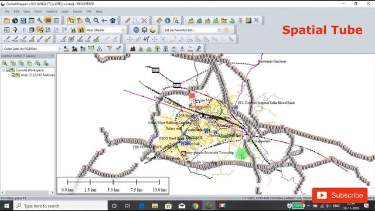
Task: Restore last view with the back arrow
Action: [104, 21]
